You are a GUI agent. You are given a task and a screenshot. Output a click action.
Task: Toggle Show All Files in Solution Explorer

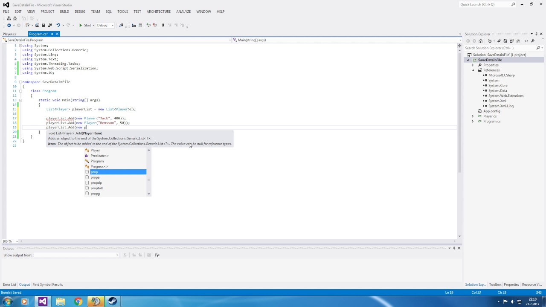(x=518, y=41)
